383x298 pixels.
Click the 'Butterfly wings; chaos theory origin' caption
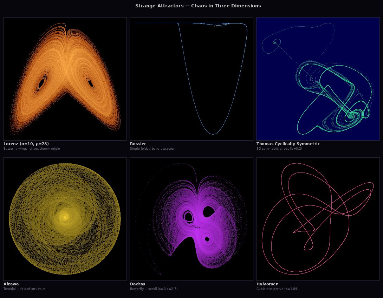31,148
